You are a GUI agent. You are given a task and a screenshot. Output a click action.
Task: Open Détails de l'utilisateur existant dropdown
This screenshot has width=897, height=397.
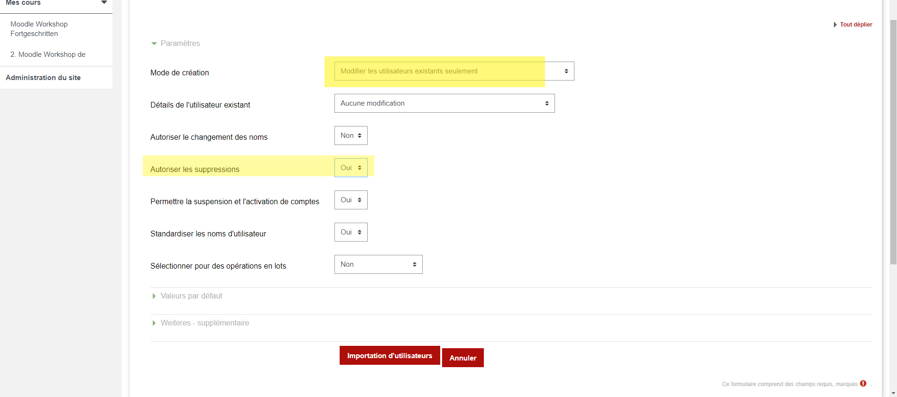444,103
